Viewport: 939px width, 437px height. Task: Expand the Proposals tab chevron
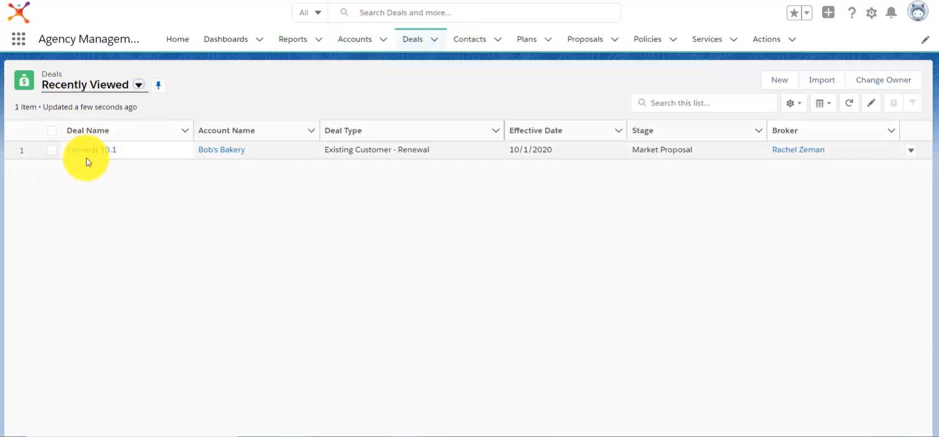(614, 39)
